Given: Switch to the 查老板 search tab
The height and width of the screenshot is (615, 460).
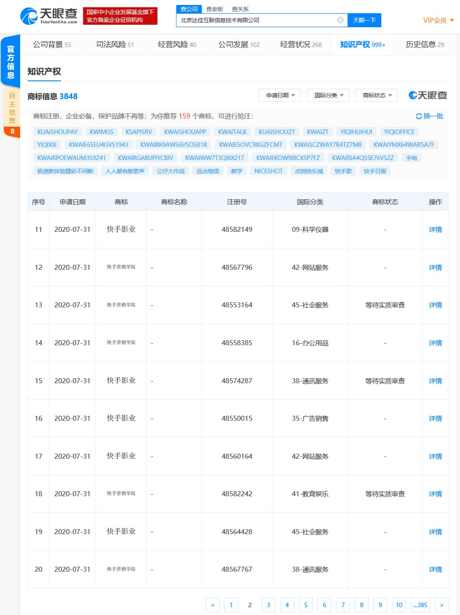Looking at the screenshot, I should pos(214,8).
